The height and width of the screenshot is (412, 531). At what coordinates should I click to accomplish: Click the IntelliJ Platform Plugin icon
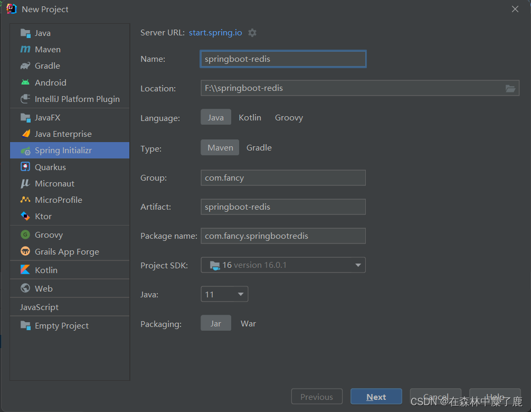(x=25, y=99)
